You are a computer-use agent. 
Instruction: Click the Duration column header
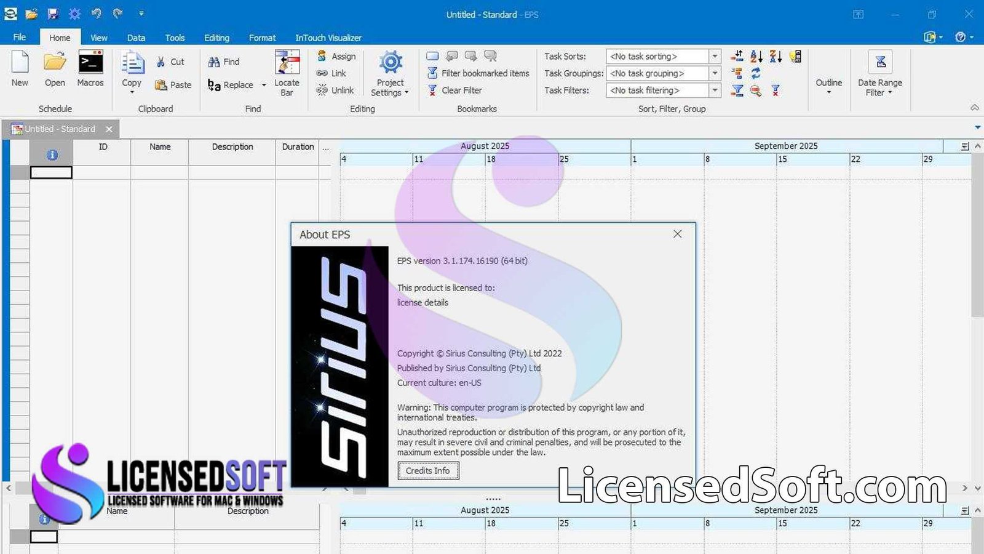(298, 152)
